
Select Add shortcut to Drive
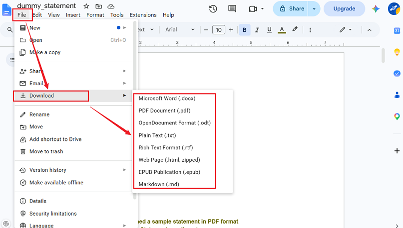click(x=73, y=139)
